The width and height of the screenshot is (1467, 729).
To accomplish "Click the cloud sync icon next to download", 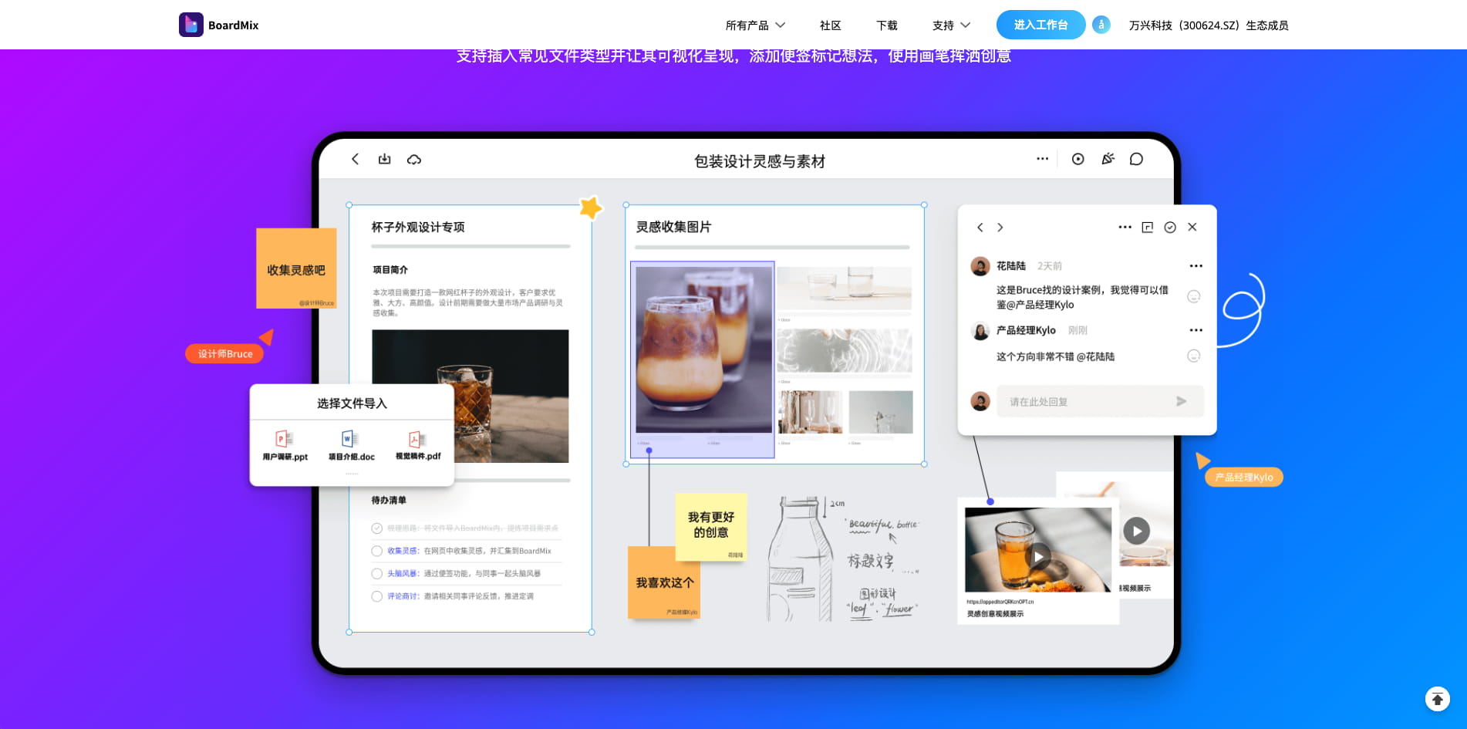I will pyautogui.click(x=414, y=160).
